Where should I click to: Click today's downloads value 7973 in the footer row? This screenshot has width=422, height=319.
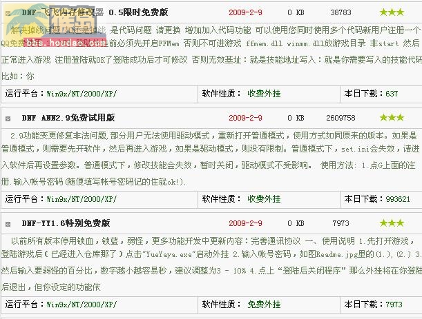[x=394, y=305]
